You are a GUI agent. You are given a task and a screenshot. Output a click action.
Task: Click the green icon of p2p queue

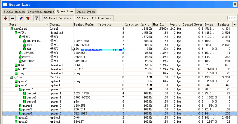[x=24, y=49]
